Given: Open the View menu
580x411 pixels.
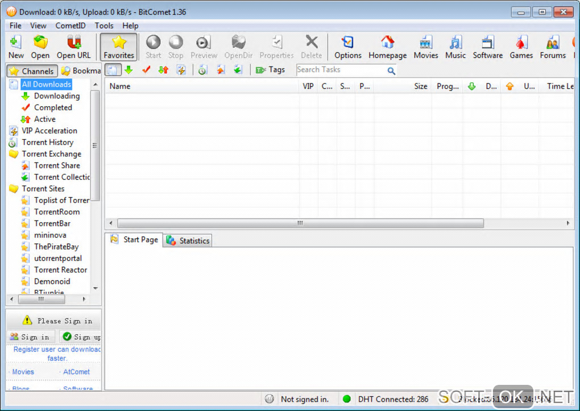Looking at the screenshot, I should [x=38, y=26].
